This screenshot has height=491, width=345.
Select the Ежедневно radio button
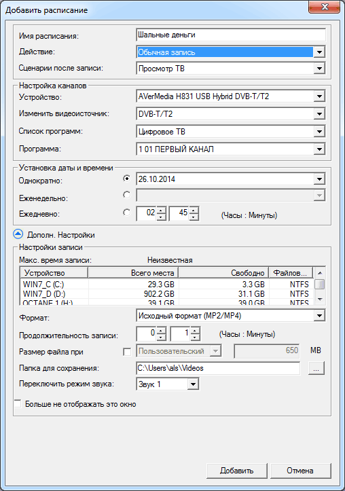pyautogui.click(x=126, y=213)
